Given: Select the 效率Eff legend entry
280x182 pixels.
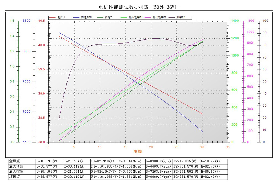Looking at the screenshot, I should tap(181, 17).
